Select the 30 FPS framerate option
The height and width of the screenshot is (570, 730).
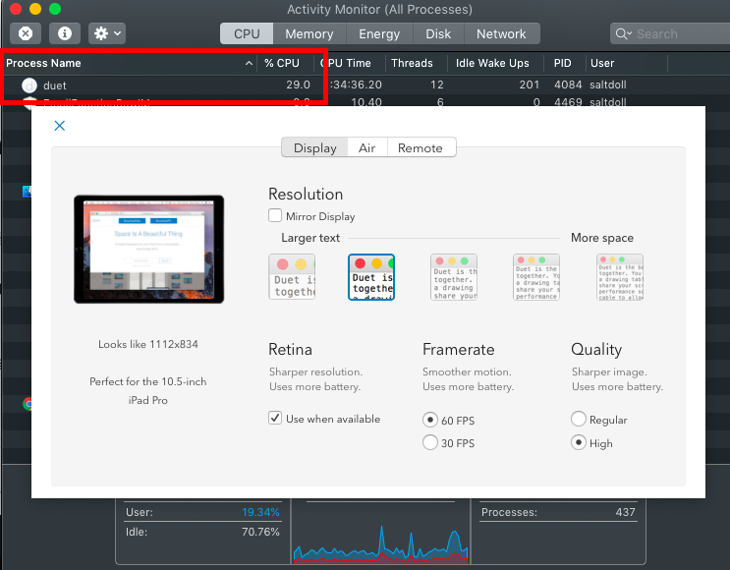tap(430, 442)
